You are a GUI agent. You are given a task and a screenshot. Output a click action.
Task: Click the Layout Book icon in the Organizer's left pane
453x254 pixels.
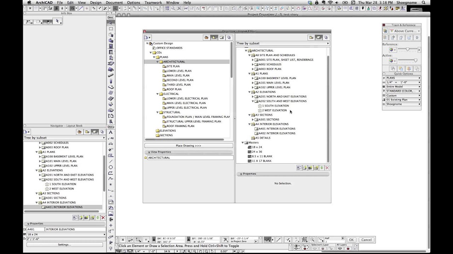point(222,37)
